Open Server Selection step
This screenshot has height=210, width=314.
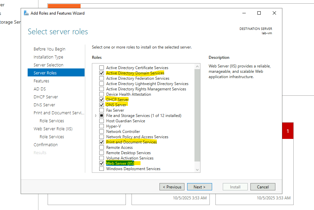coord(49,65)
